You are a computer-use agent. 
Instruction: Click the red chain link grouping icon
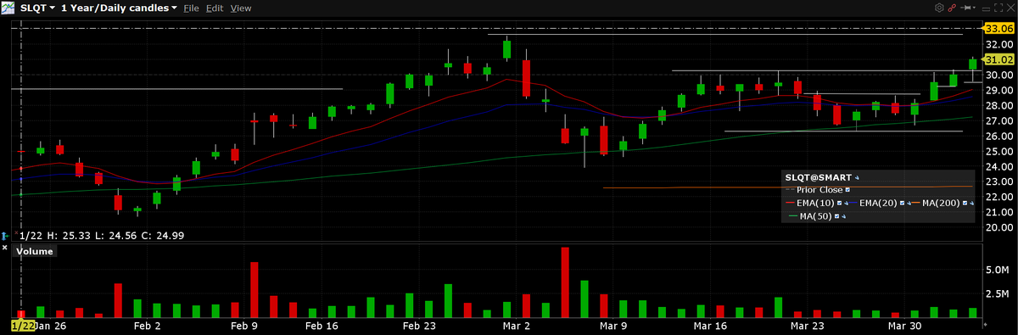point(952,8)
